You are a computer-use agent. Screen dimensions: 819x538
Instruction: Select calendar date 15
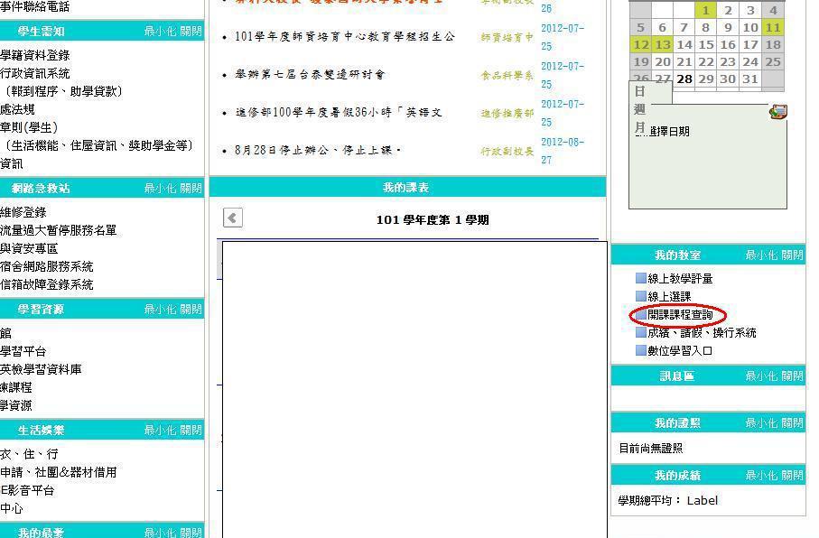pyautogui.click(x=705, y=44)
